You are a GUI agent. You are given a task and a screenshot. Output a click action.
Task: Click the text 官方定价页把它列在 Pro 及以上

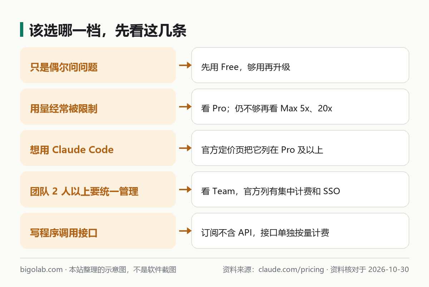(x=262, y=150)
